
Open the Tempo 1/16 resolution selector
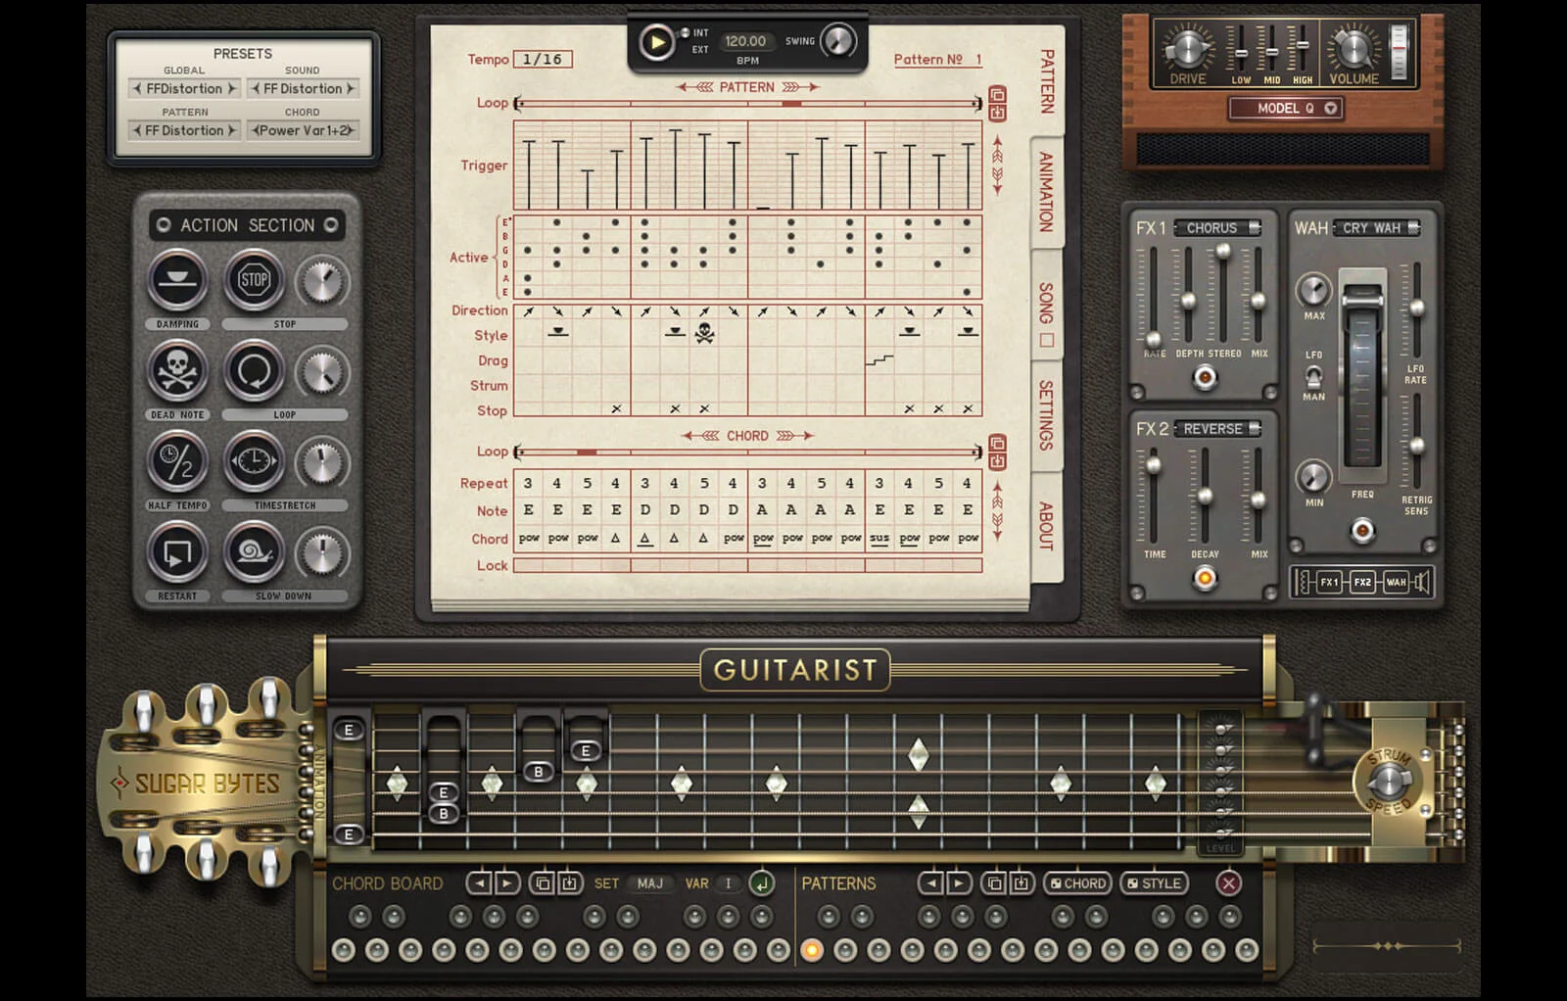(543, 60)
